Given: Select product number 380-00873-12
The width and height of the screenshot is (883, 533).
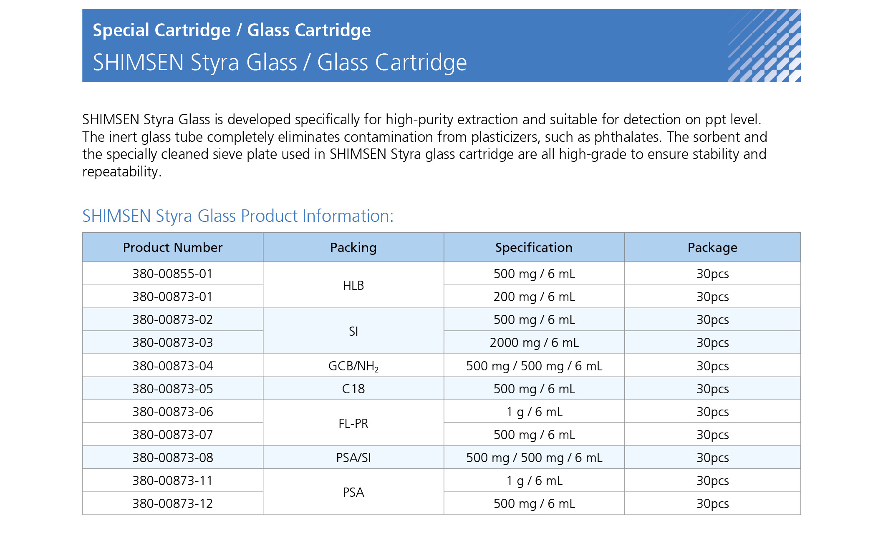Looking at the screenshot, I should click(173, 503).
